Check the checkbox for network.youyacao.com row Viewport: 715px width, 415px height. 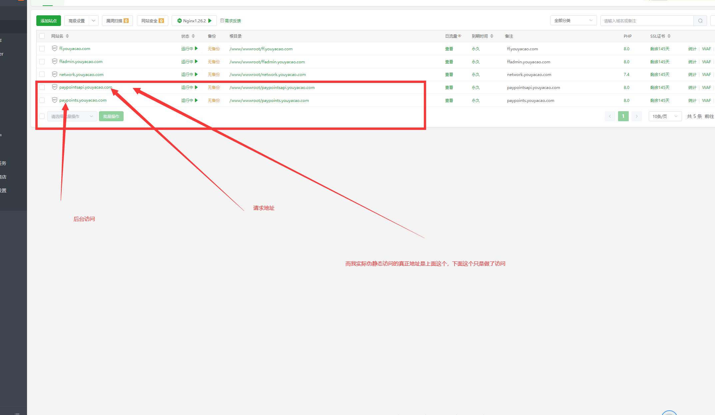(x=42, y=74)
